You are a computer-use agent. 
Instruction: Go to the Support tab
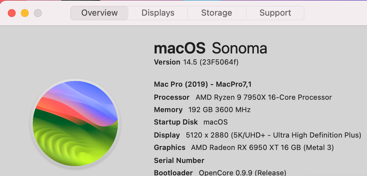click(x=275, y=13)
